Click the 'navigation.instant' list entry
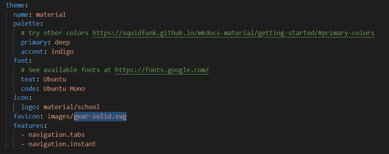The image size is (389, 154). click(x=62, y=144)
